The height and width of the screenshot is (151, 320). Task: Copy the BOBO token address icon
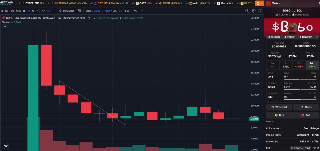click(x=292, y=11)
